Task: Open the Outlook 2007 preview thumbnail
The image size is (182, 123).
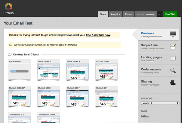Action: click(x=77, y=97)
